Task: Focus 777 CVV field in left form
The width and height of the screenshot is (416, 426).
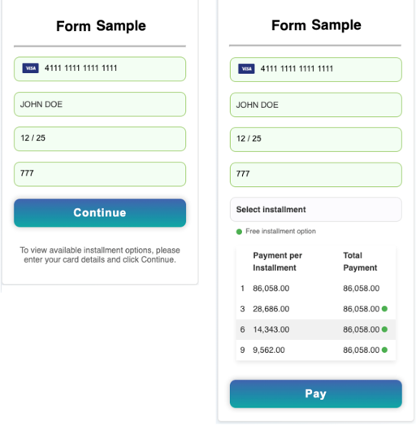Action: click(100, 174)
